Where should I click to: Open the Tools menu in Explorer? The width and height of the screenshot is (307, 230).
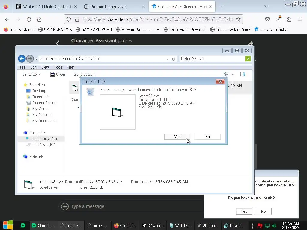58,67
